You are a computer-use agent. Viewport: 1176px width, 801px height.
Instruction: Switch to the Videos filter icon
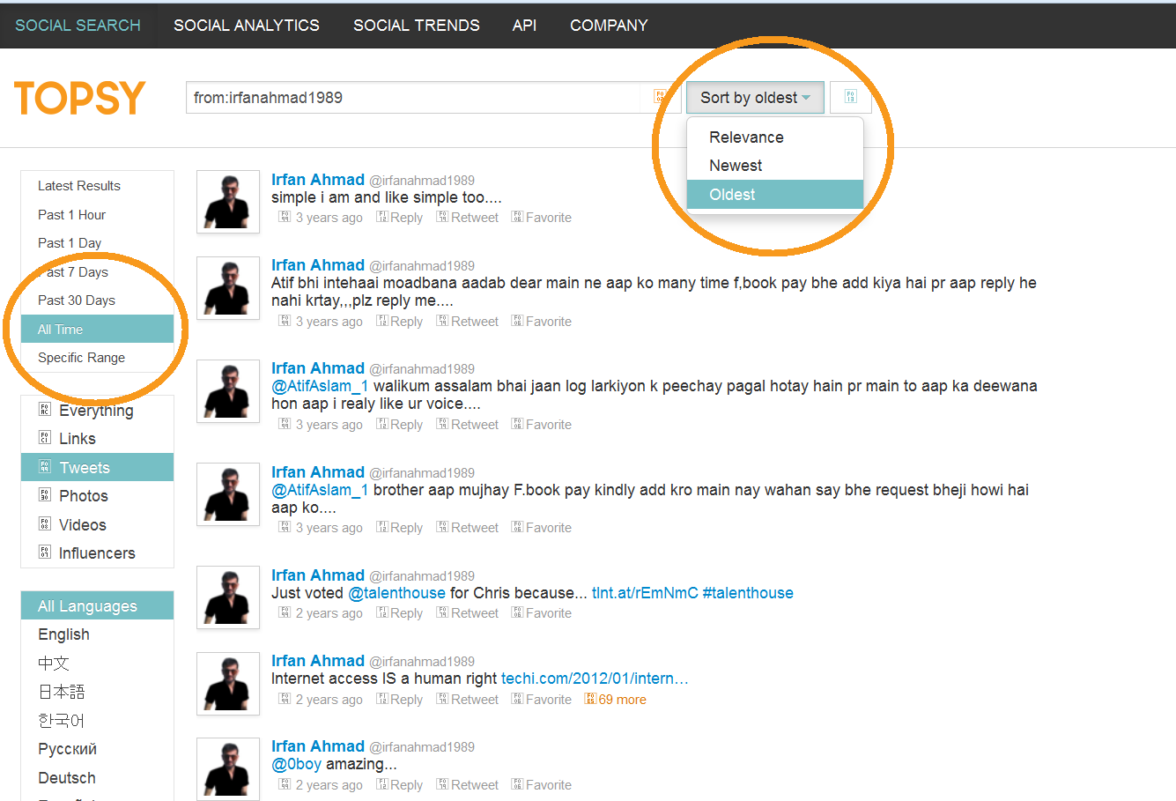point(45,524)
